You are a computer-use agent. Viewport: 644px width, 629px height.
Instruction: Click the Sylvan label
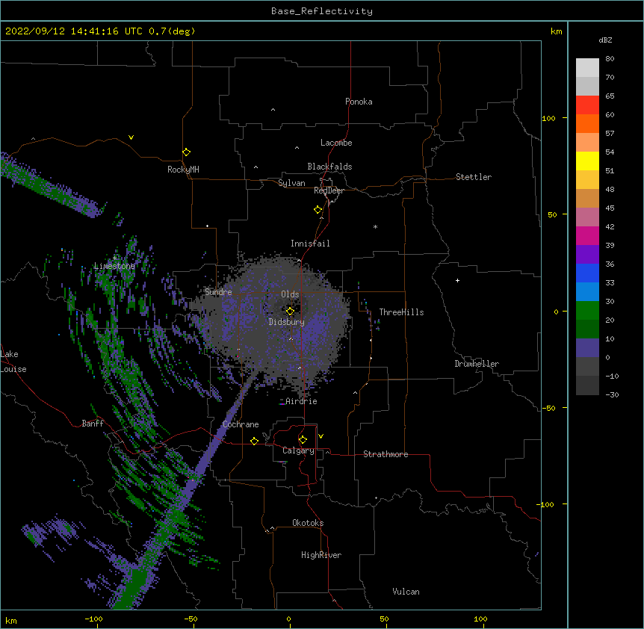pos(291,183)
